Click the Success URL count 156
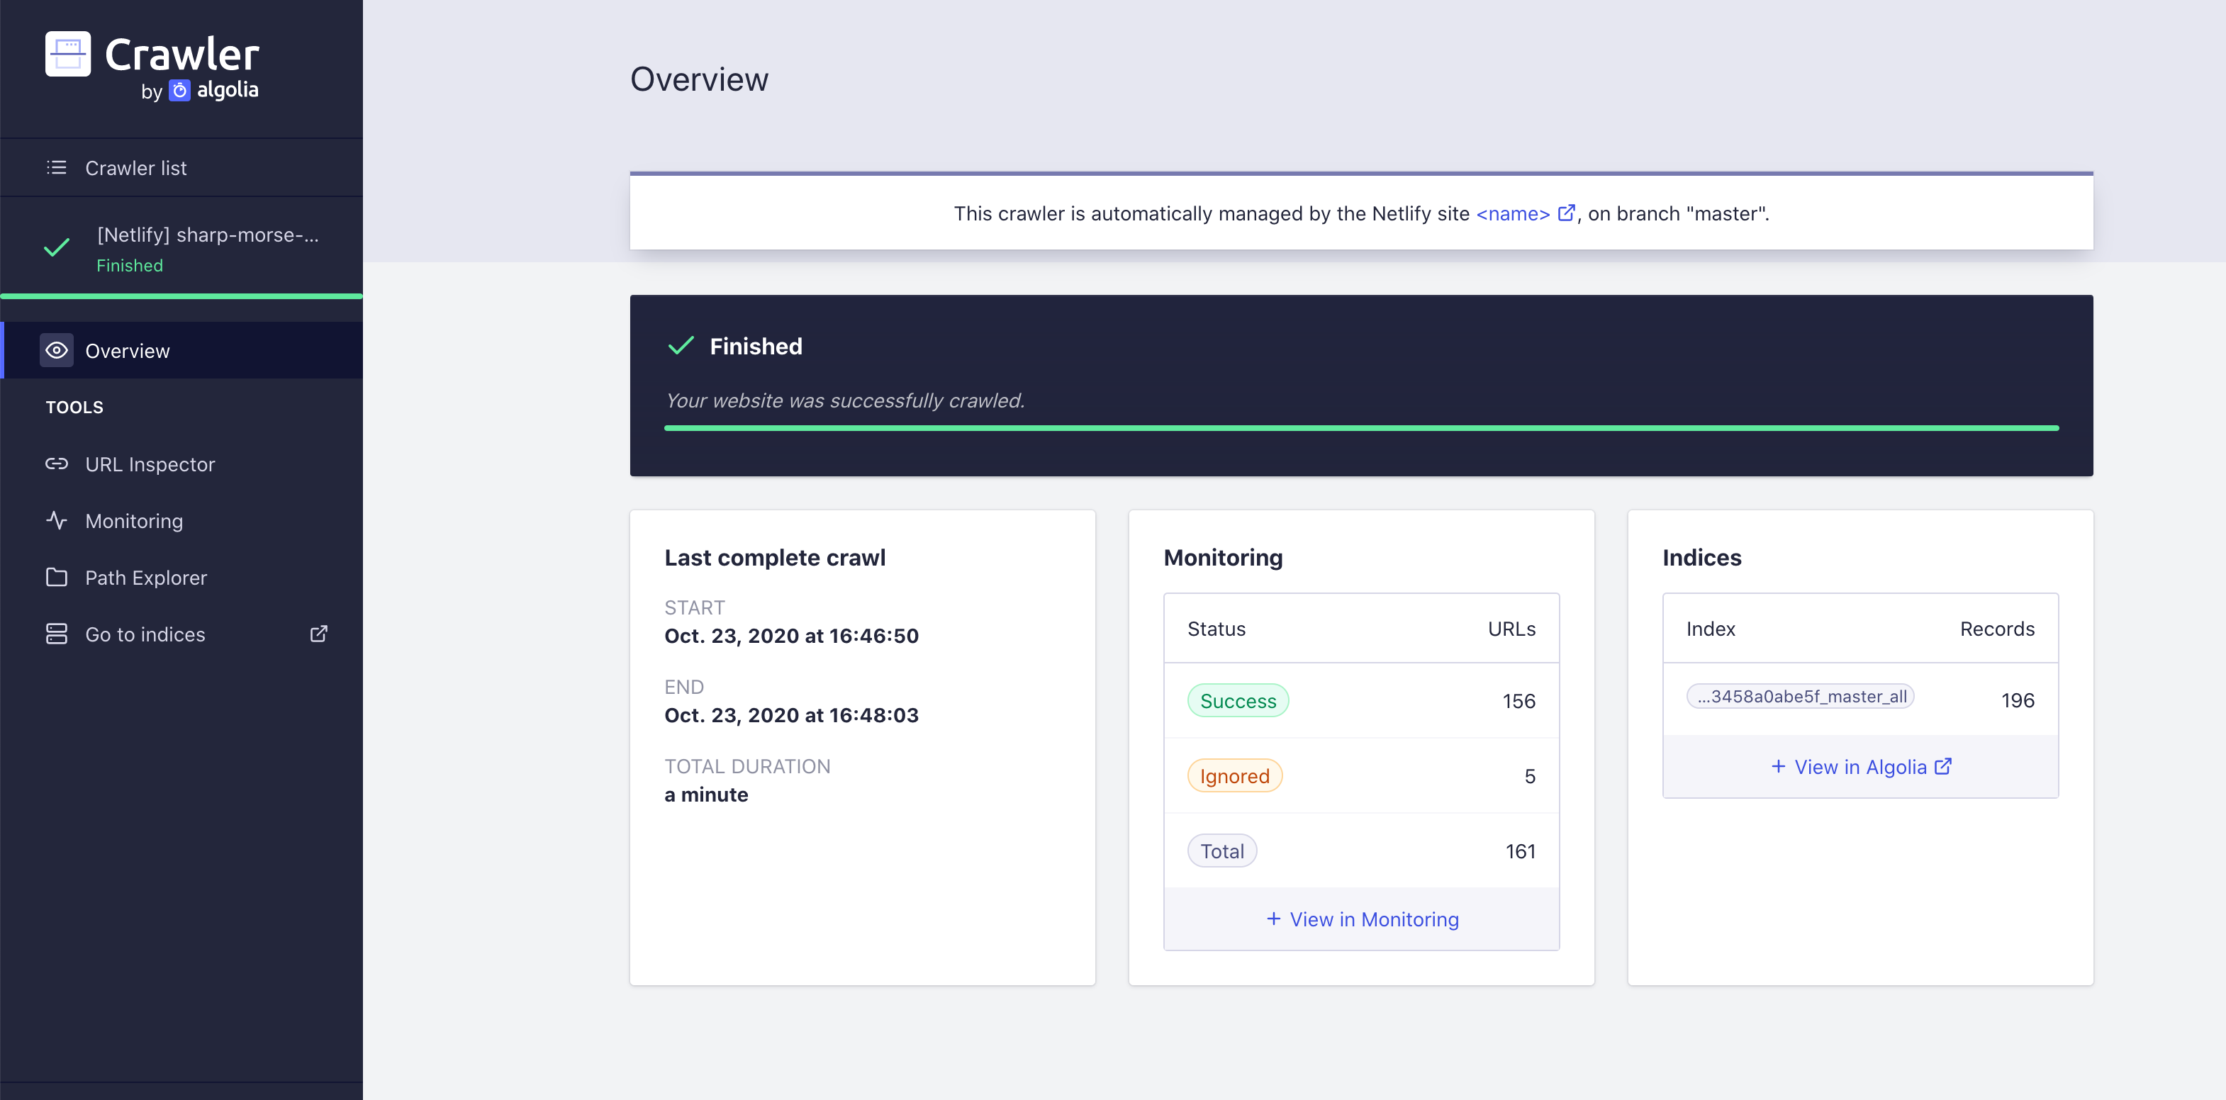This screenshot has height=1100, width=2226. coord(1519,701)
